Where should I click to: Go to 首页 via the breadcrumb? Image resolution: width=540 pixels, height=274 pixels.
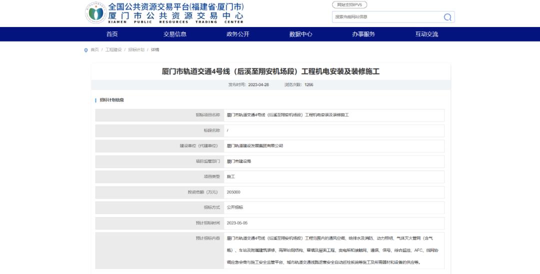pos(94,50)
